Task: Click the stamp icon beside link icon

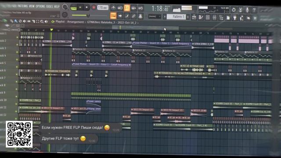Action: click(140, 16)
